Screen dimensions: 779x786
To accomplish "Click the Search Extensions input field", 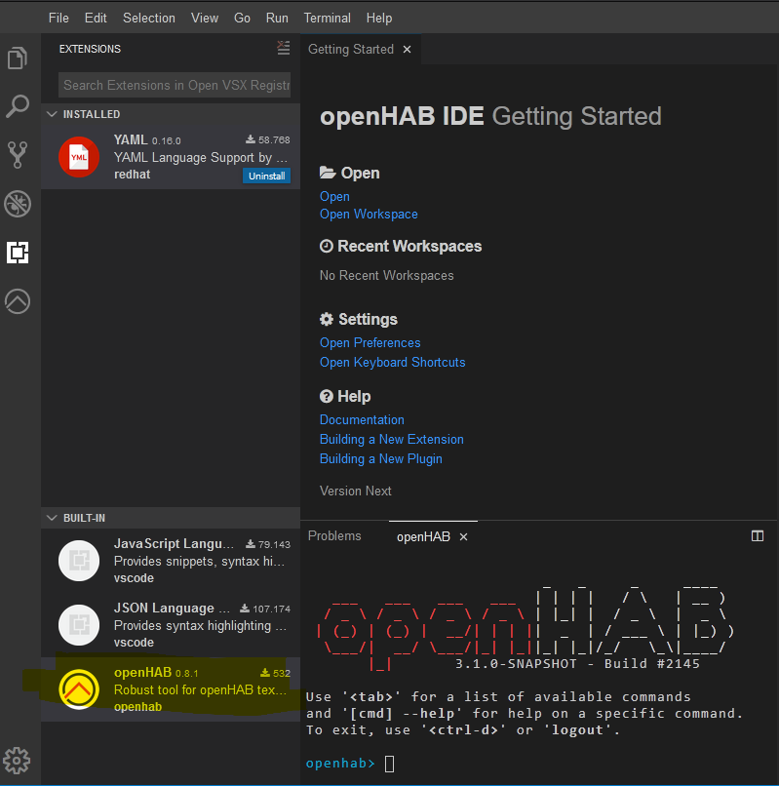I will pos(174,85).
